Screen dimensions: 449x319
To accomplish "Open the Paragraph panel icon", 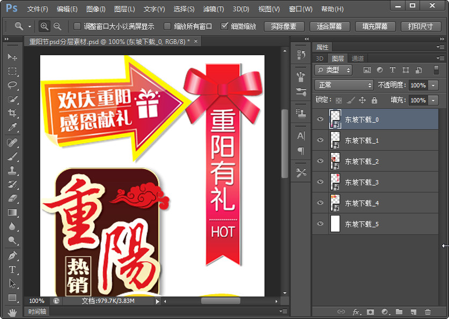I will [300, 151].
